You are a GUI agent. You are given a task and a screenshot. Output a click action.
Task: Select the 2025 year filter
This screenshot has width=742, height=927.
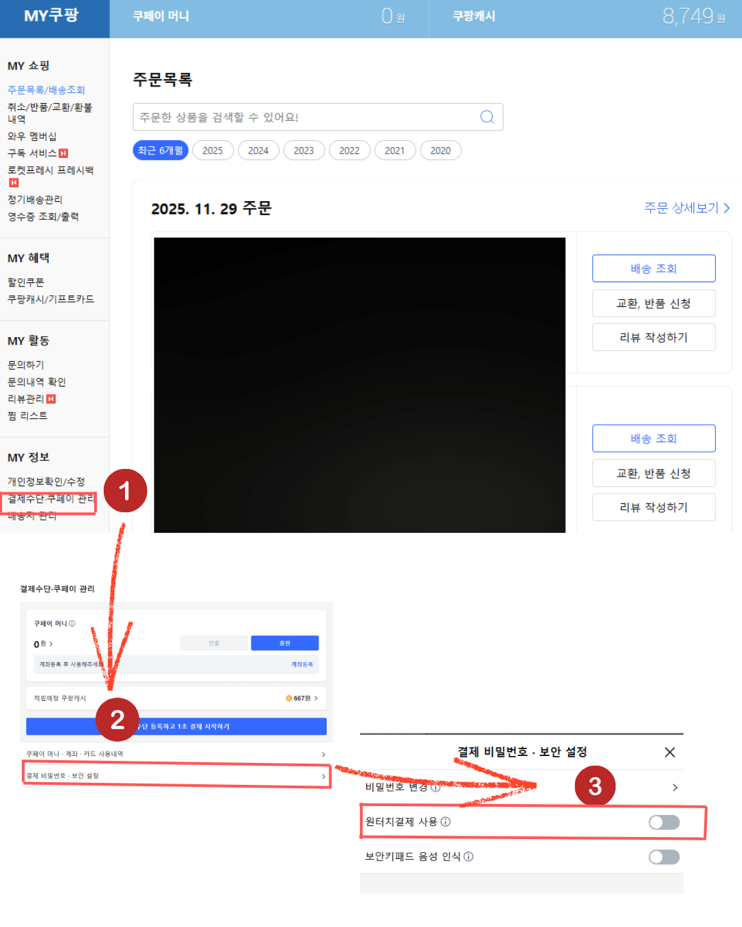213,150
